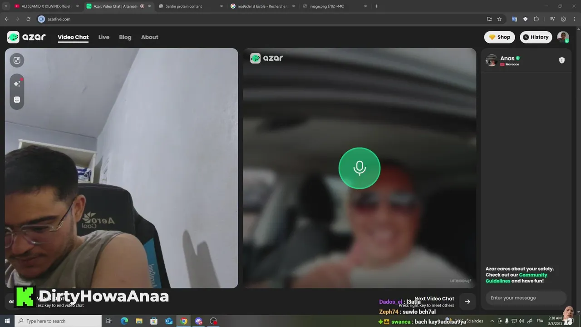
Task: Open Anas profile picture
Action: (492, 60)
